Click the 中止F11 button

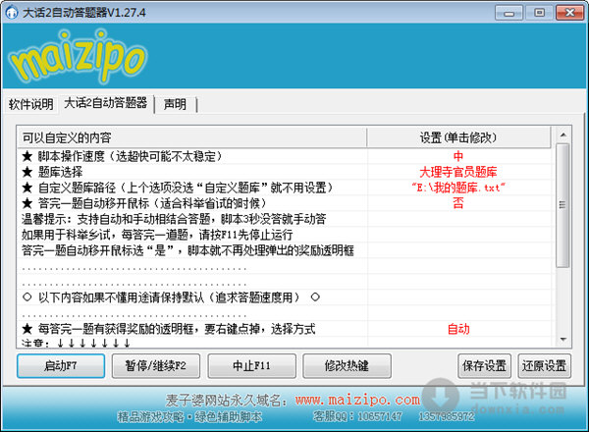[251, 365]
